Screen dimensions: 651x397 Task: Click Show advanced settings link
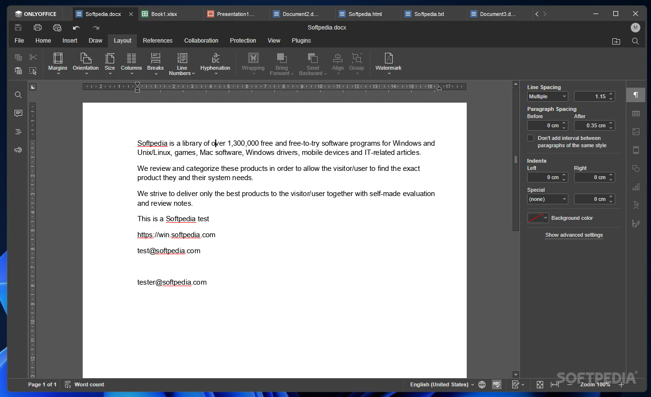(574, 235)
